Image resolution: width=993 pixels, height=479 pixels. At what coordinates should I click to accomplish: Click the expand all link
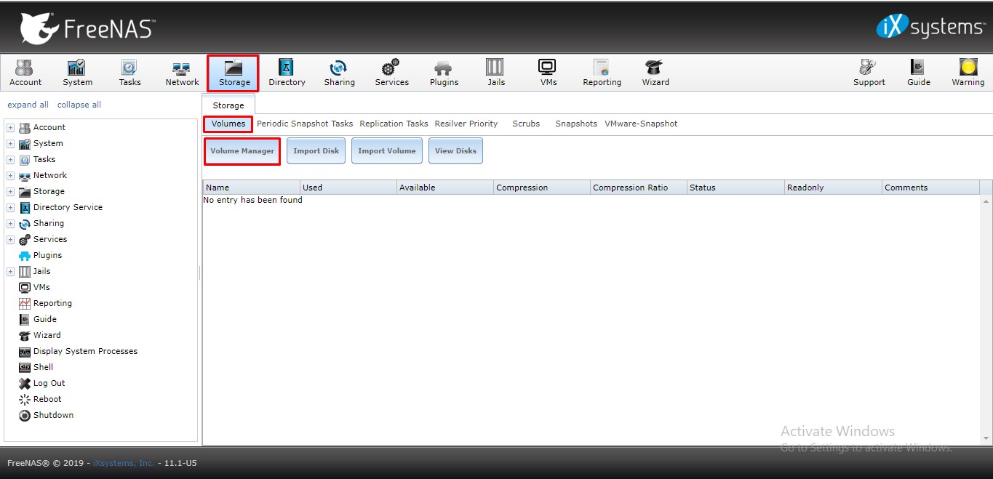28,105
